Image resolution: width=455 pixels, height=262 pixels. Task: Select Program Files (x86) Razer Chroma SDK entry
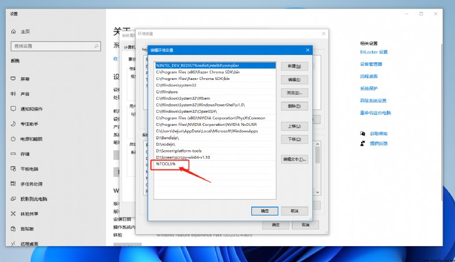pos(215,72)
